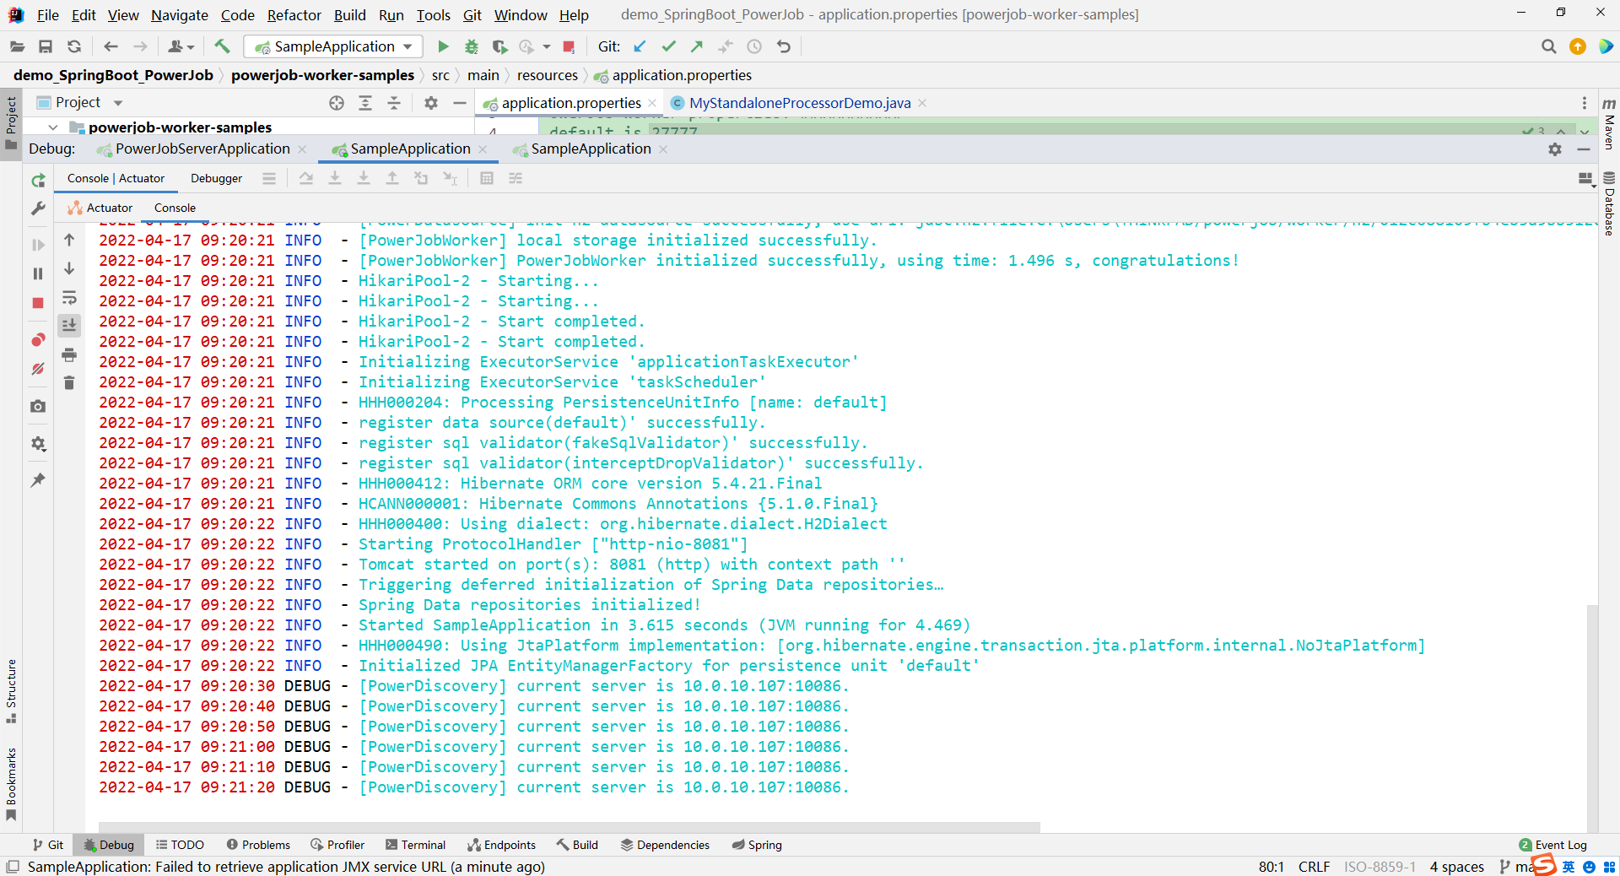The width and height of the screenshot is (1620, 876).
Task: Open editor tabs more options menu
Action: (x=1585, y=103)
